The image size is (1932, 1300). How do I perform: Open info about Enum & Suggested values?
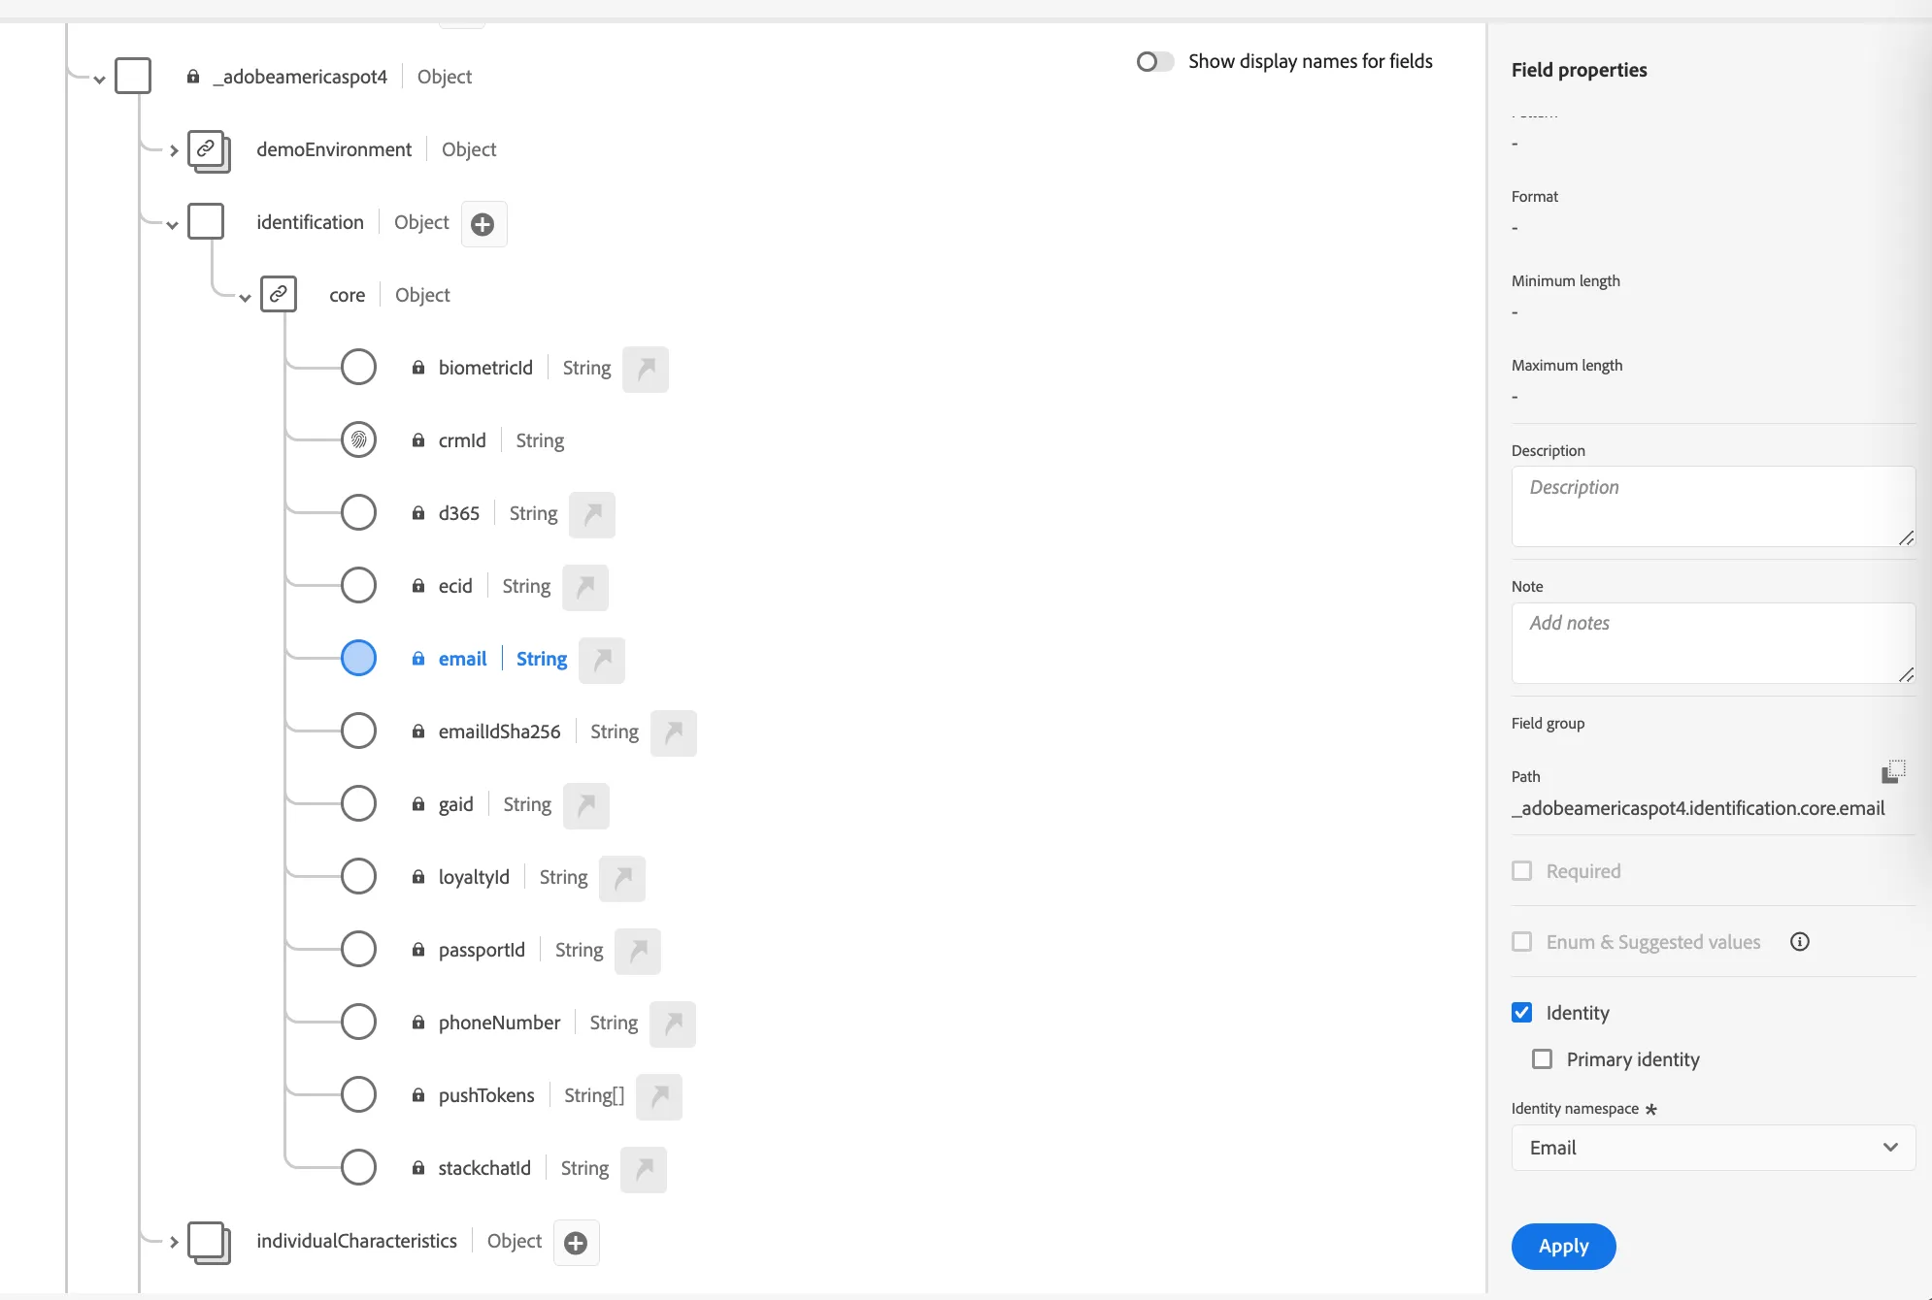(1800, 942)
